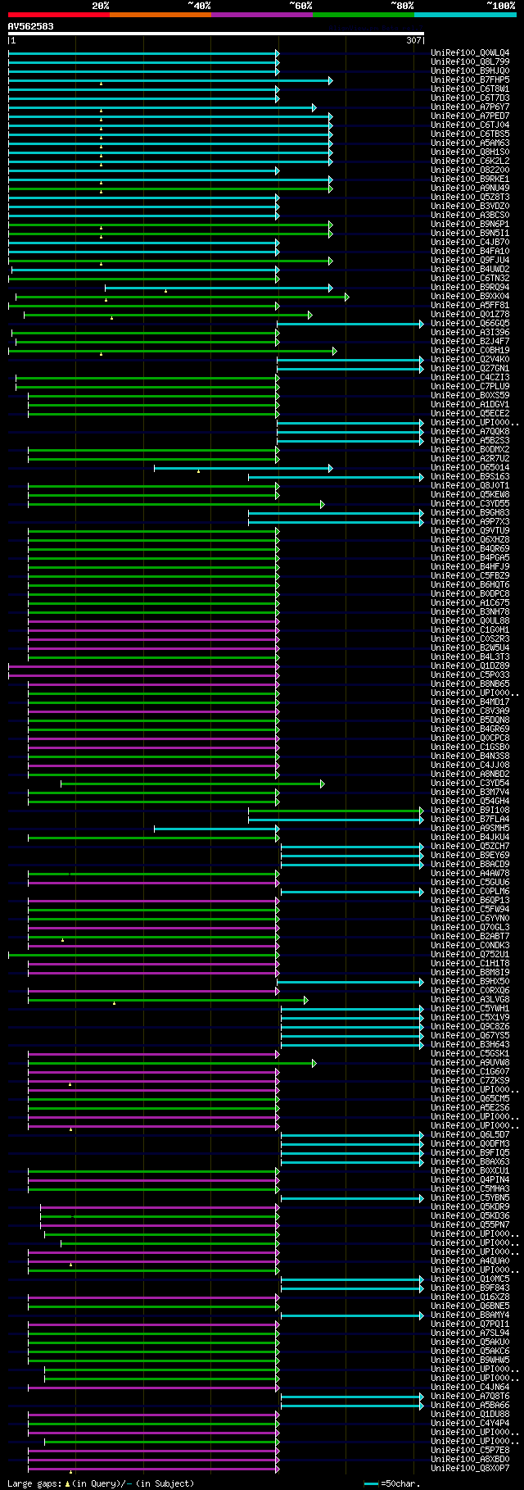
Task: Select hit UniRef100_Q0CPC8
Action: (470, 738)
